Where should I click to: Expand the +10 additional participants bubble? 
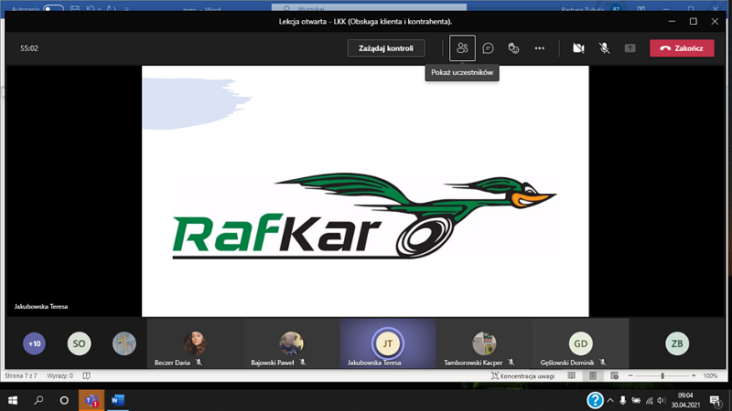34,343
